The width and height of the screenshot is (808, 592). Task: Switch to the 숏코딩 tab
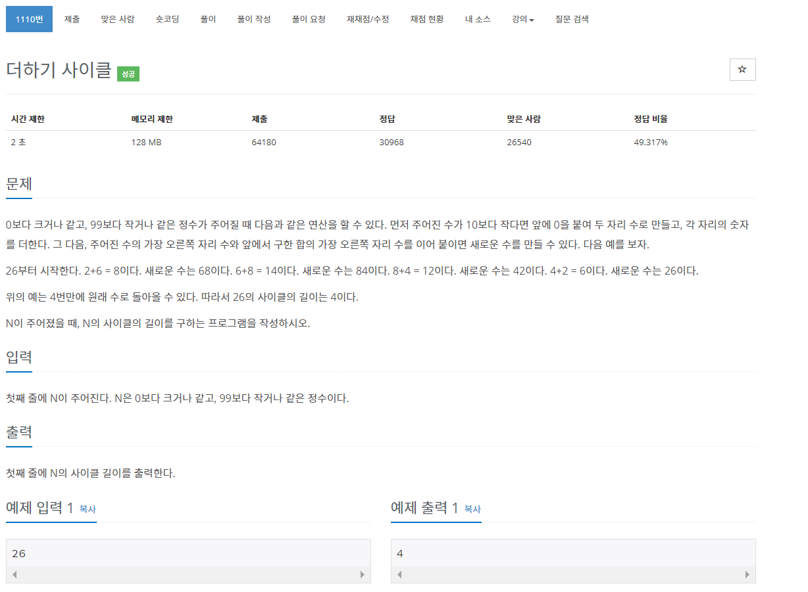coord(168,19)
